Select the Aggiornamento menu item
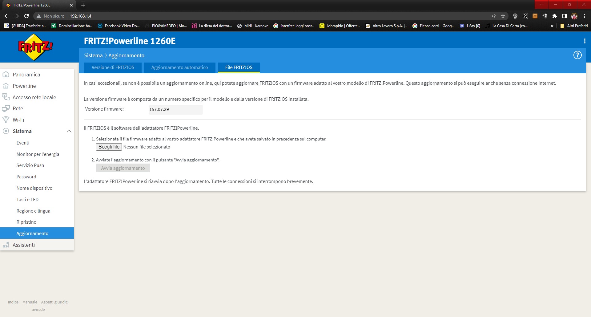 pyautogui.click(x=37, y=233)
